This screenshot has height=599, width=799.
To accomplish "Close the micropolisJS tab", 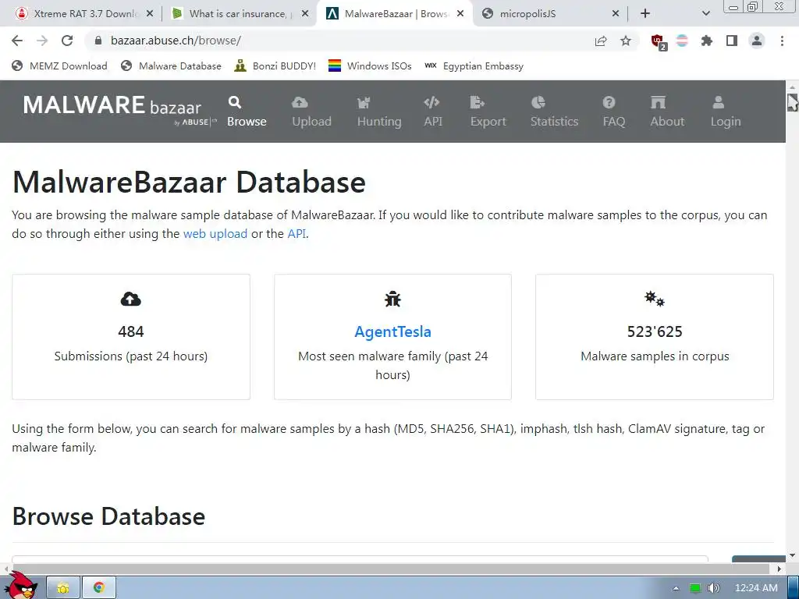I will tap(616, 14).
